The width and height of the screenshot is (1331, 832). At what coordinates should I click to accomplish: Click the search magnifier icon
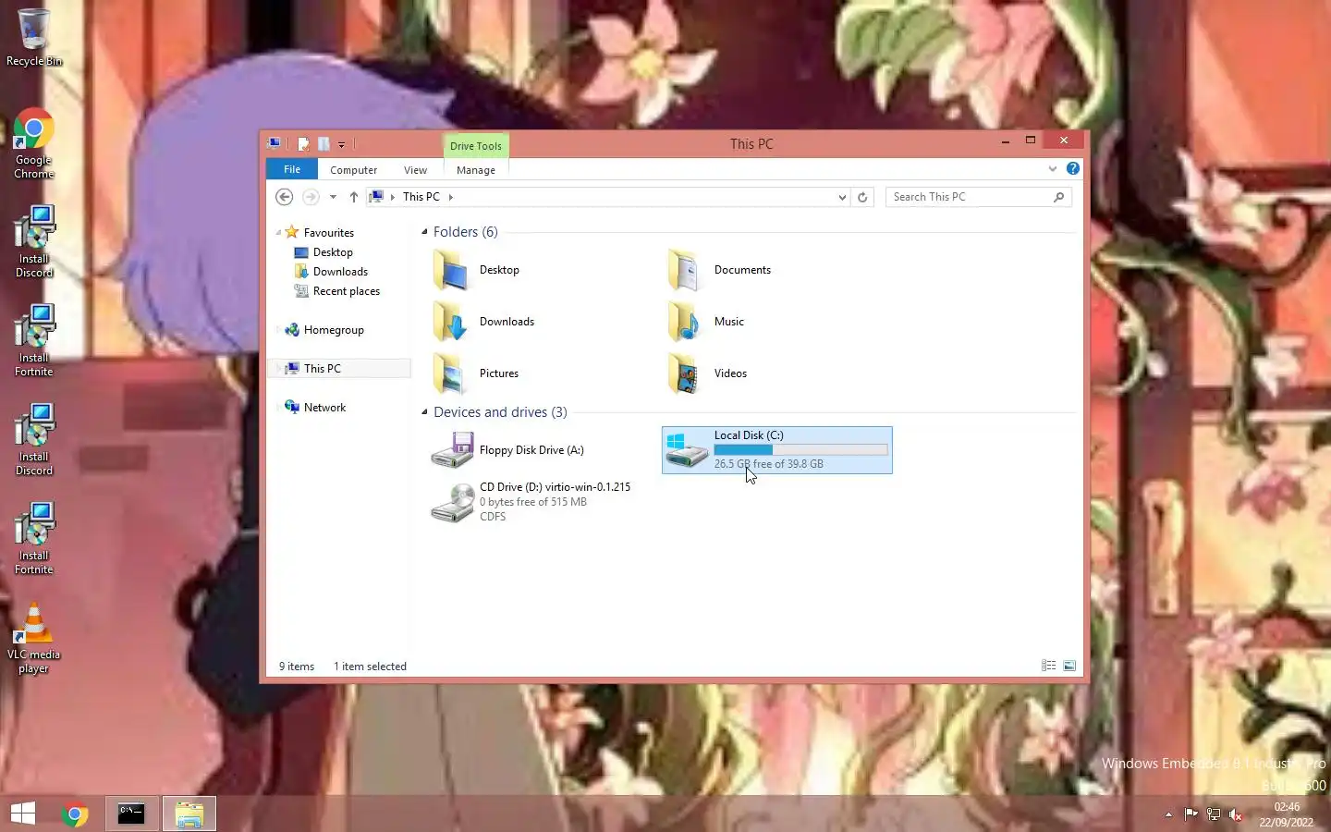point(1059,197)
